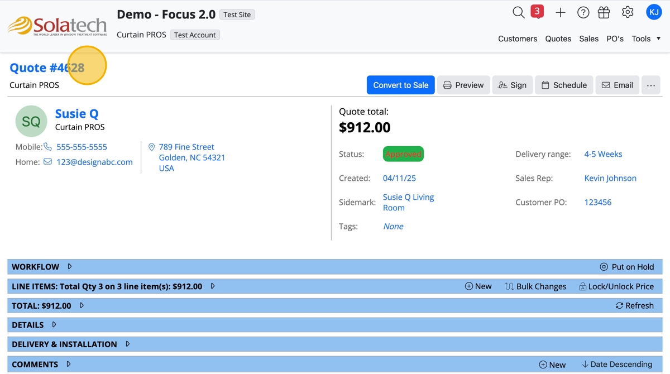Viewport: 670px width, 374px height.
Task: Toggle Lock/Unlock Price for line items
Action: (616, 286)
